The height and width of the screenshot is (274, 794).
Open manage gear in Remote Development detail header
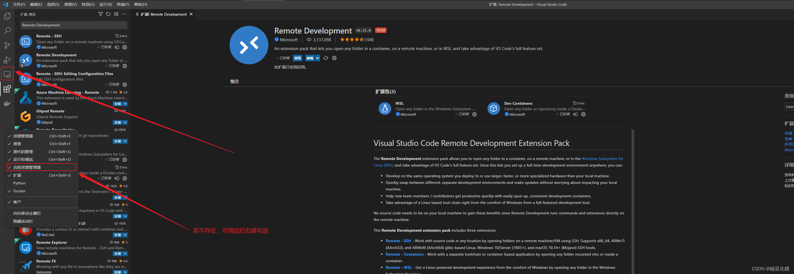[334, 58]
